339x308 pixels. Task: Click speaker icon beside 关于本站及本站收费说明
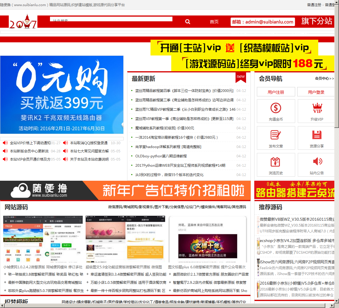pos(65,159)
